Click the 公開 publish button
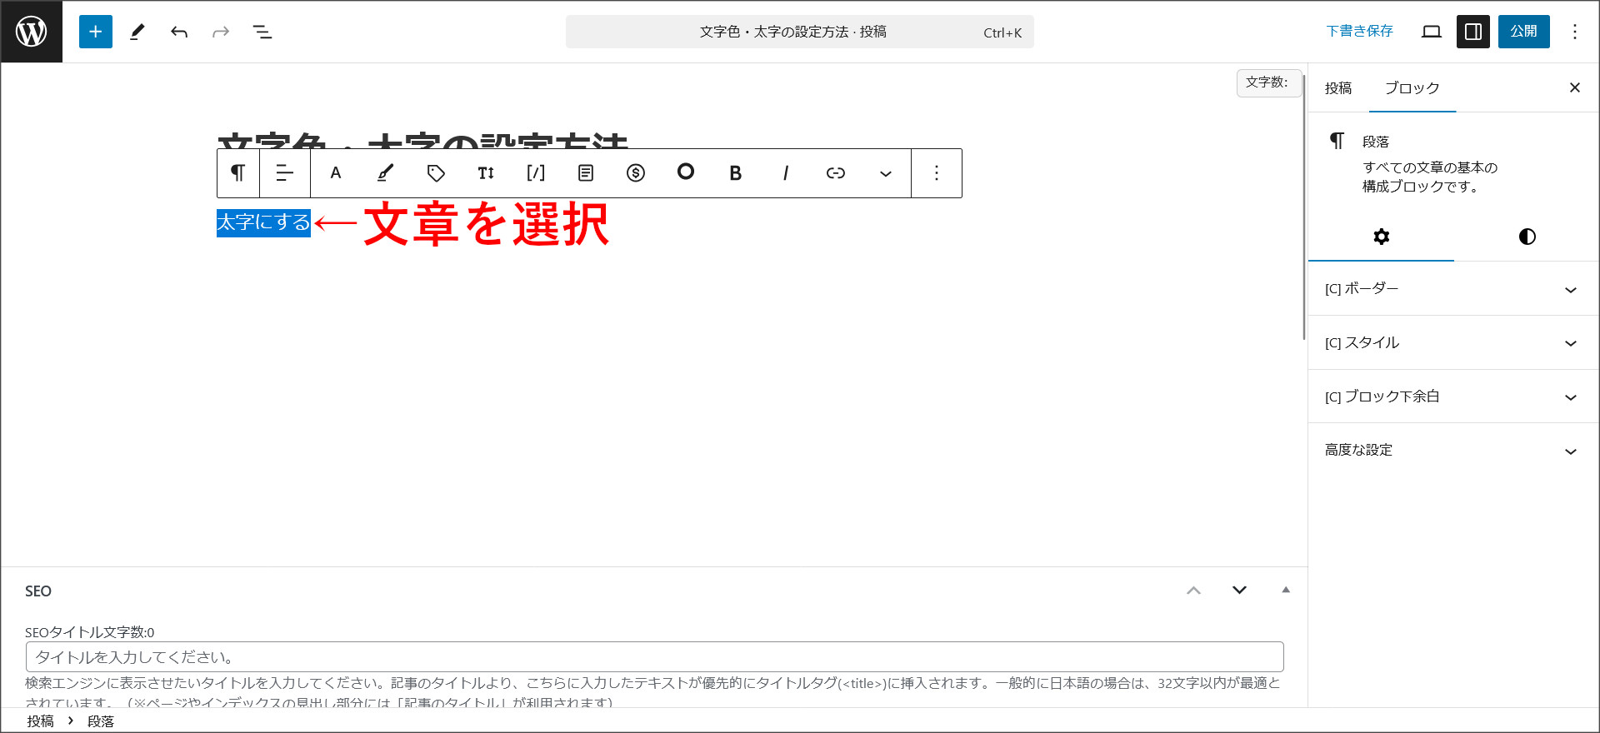This screenshot has width=1600, height=733. pyautogui.click(x=1524, y=32)
